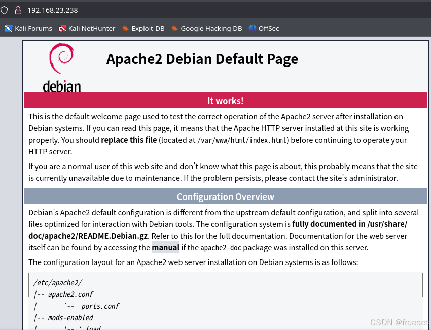Click the 'replace this file' bold text

(129, 140)
